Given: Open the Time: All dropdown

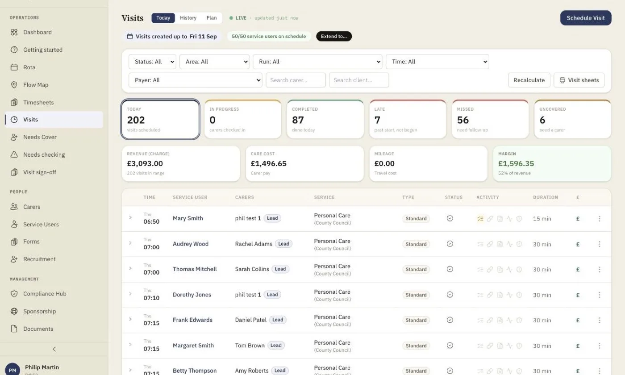Looking at the screenshot, I should click(437, 62).
